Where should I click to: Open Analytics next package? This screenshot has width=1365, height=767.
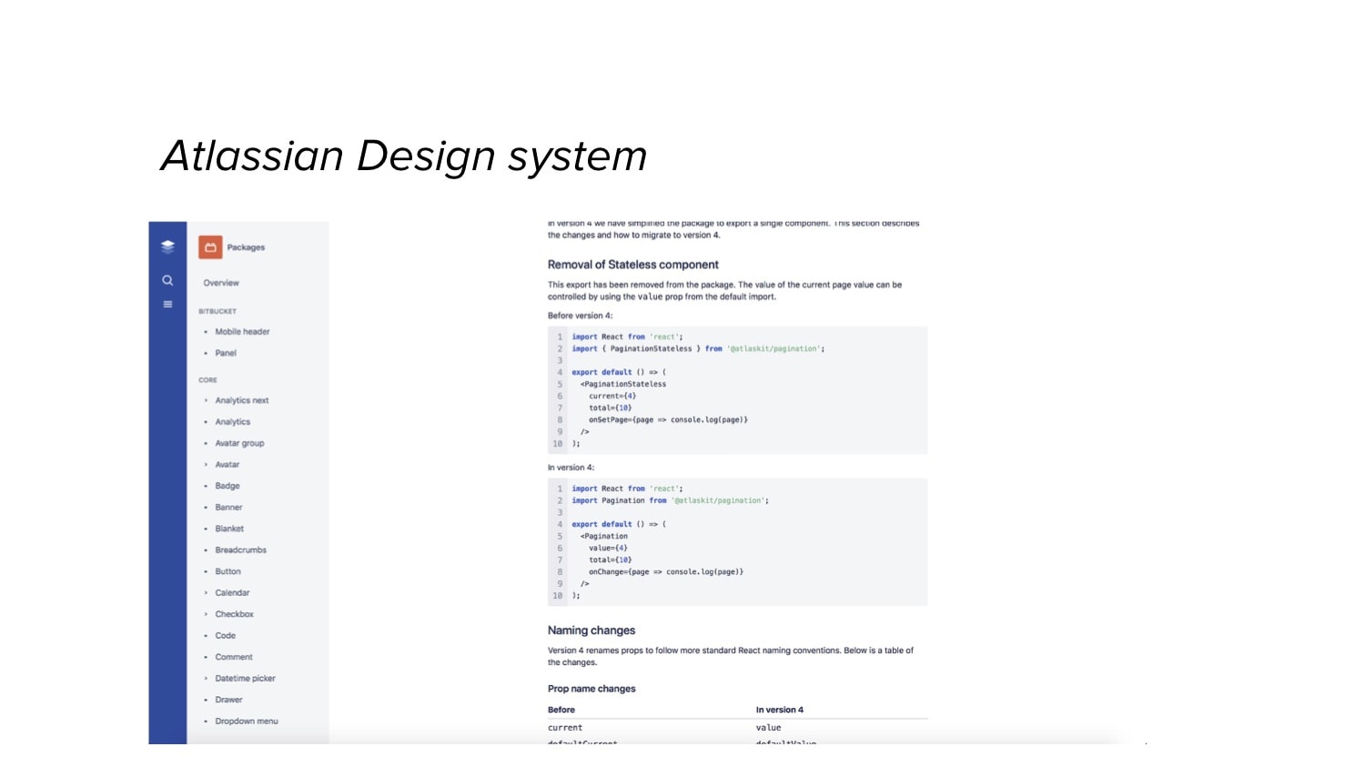pos(242,400)
